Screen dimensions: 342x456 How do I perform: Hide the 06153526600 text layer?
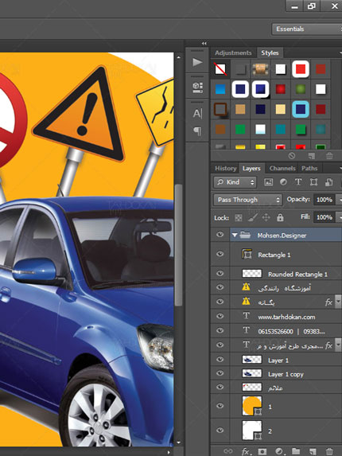[220, 330]
